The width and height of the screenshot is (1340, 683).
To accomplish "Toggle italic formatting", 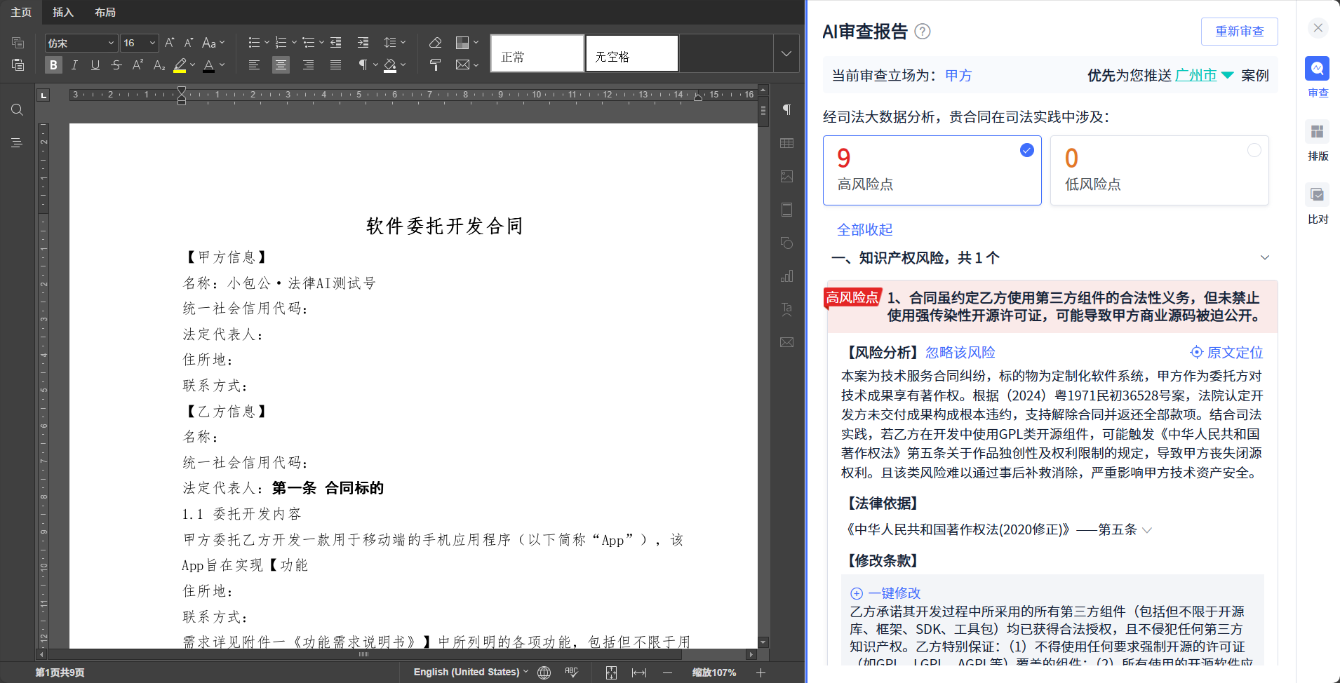I will pyautogui.click(x=74, y=65).
